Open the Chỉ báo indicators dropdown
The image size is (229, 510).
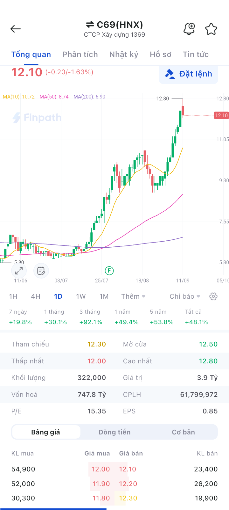[185, 296]
